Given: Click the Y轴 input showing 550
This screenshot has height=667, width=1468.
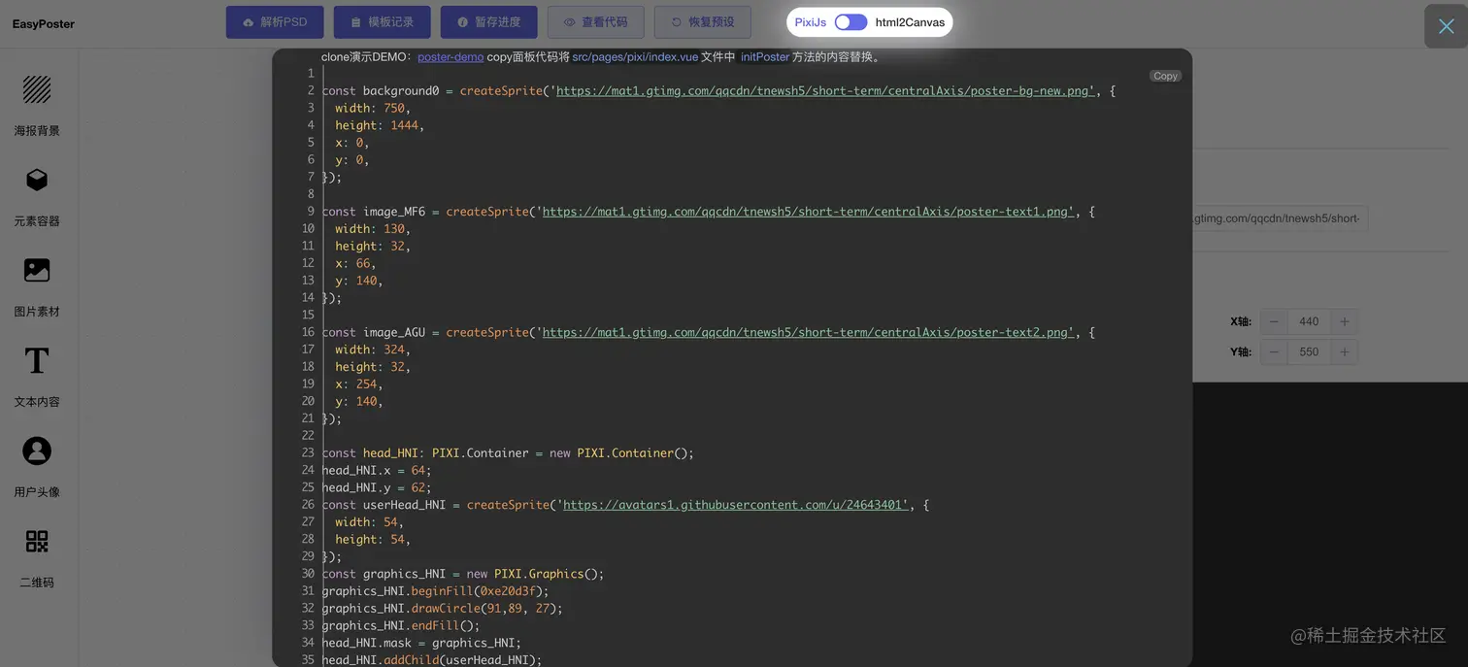Looking at the screenshot, I should pos(1309,352).
